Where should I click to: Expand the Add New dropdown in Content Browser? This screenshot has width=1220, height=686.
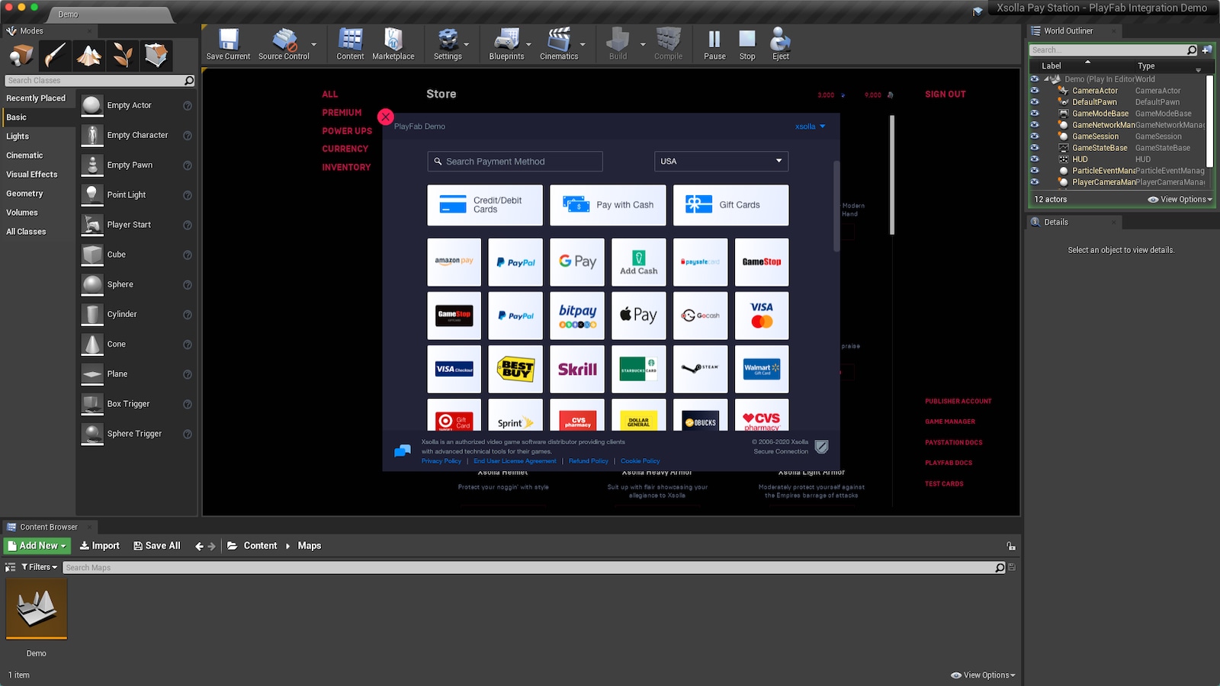tap(37, 546)
